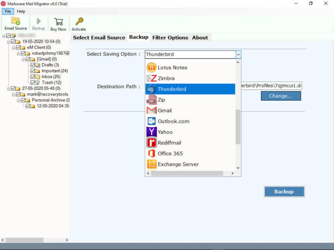
Task: Click the dropdown list scroll up arrow
Action: click(238, 62)
